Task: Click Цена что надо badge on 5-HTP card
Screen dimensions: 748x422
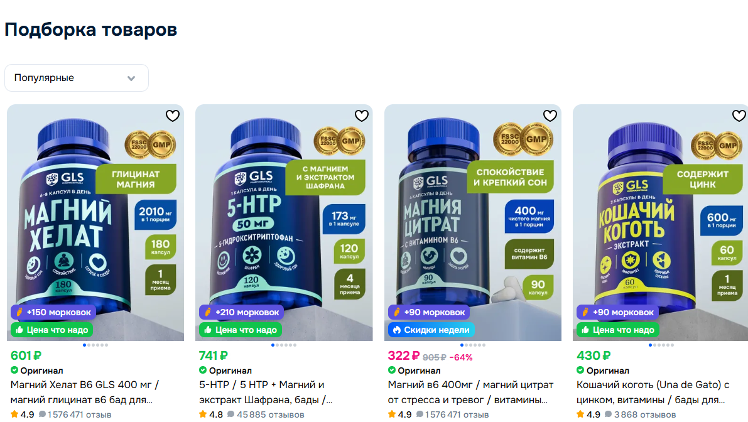Action: point(241,330)
